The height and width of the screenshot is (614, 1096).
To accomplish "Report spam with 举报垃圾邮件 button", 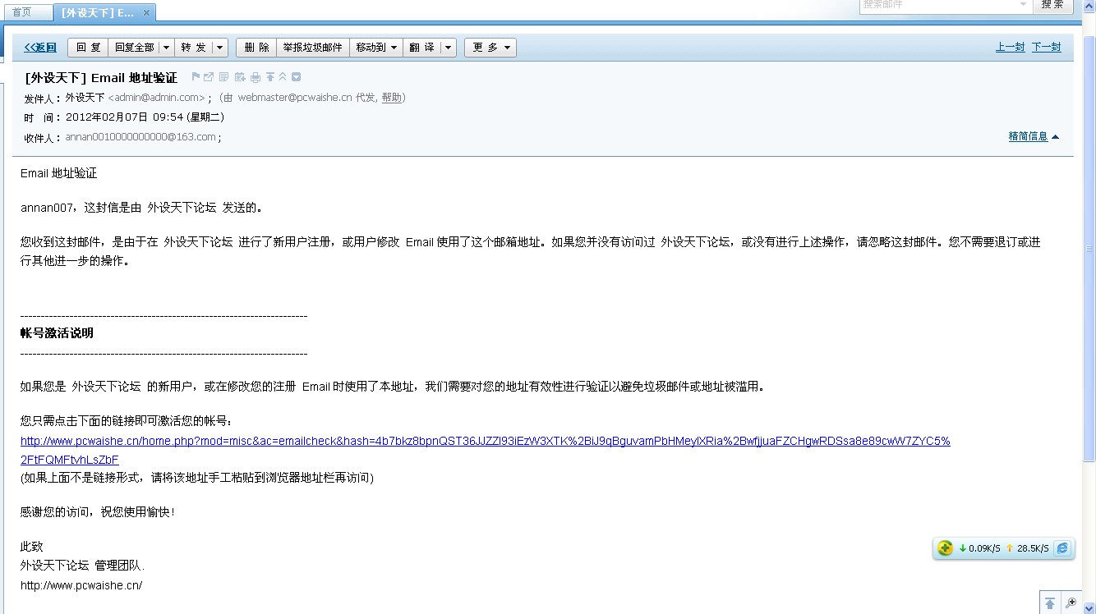I will (x=312, y=48).
